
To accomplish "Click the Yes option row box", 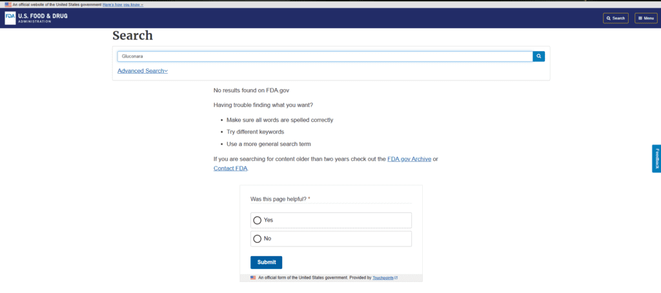I will [x=331, y=220].
